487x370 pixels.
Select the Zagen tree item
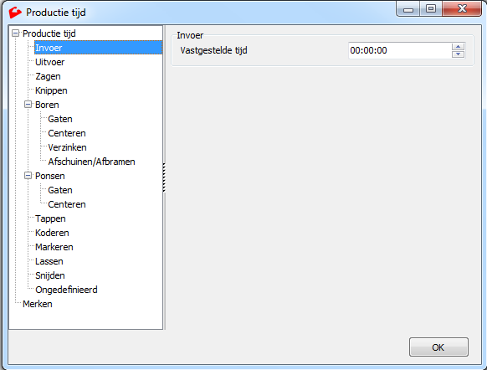click(x=48, y=76)
